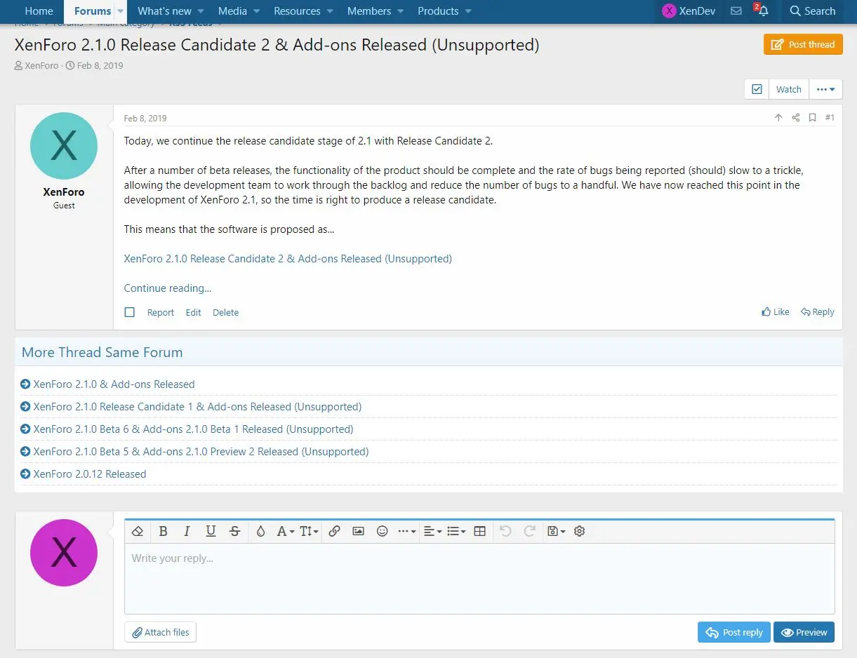Screen dimensions: 857x658
Task: Open the Products tab
Action: click(438, 11)
